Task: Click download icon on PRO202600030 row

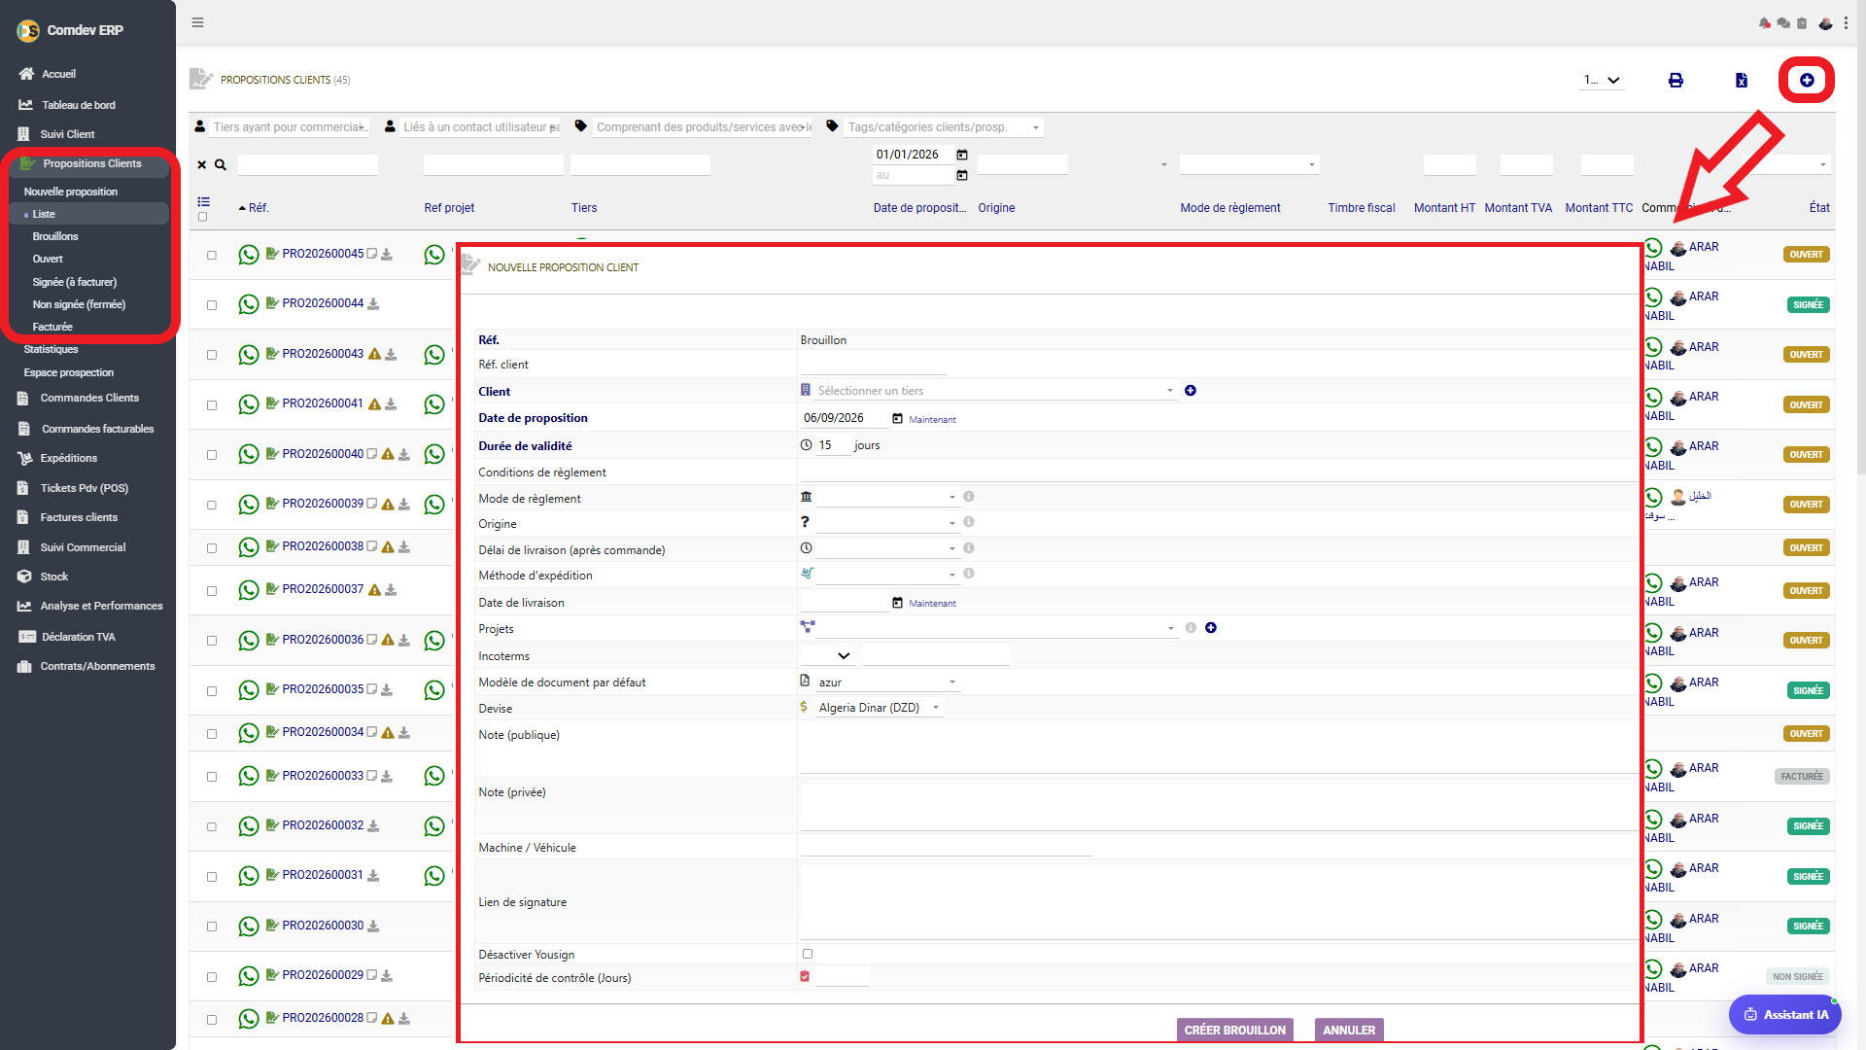Action: tap(373, 927)
